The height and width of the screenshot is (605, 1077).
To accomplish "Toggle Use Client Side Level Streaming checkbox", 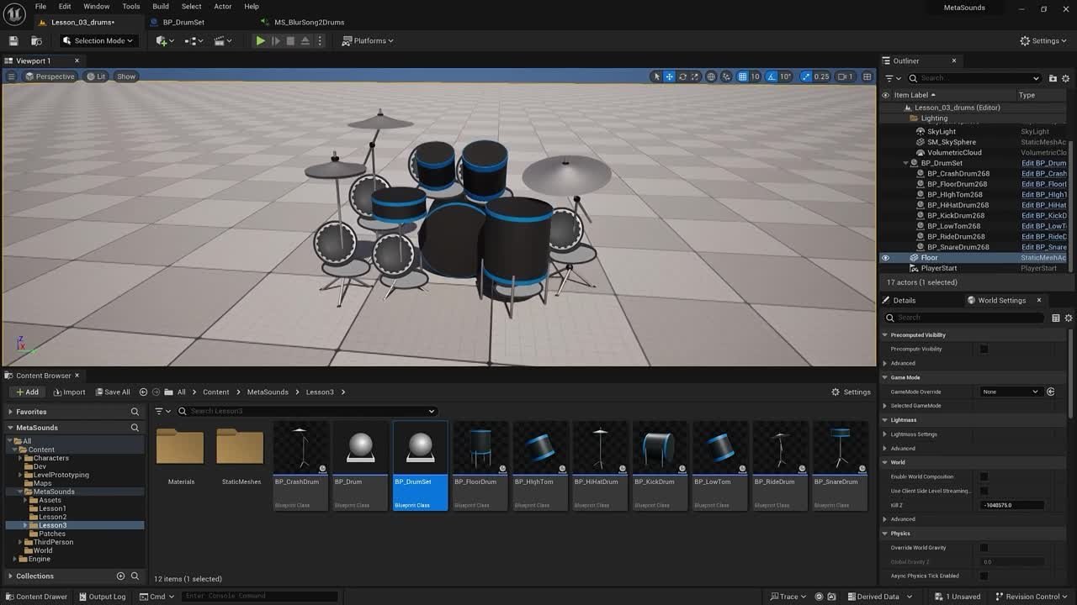I will pos(984,491).
